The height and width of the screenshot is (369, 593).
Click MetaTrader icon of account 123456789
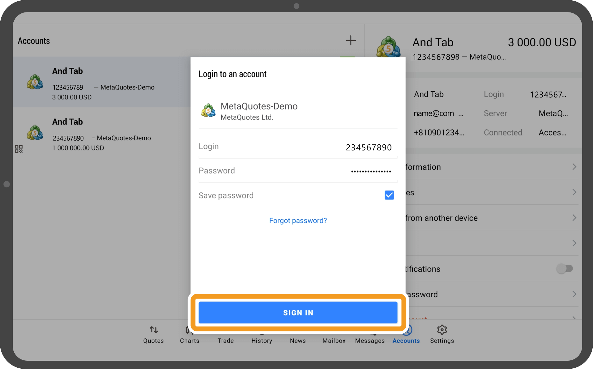click(x=35, y=82)
